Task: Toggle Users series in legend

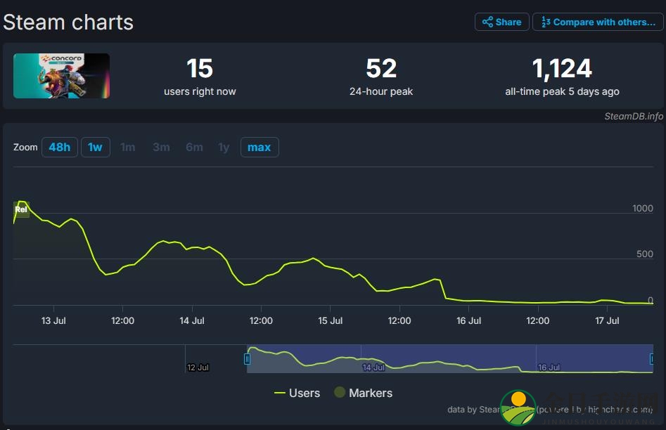Action: click(297, 393)
